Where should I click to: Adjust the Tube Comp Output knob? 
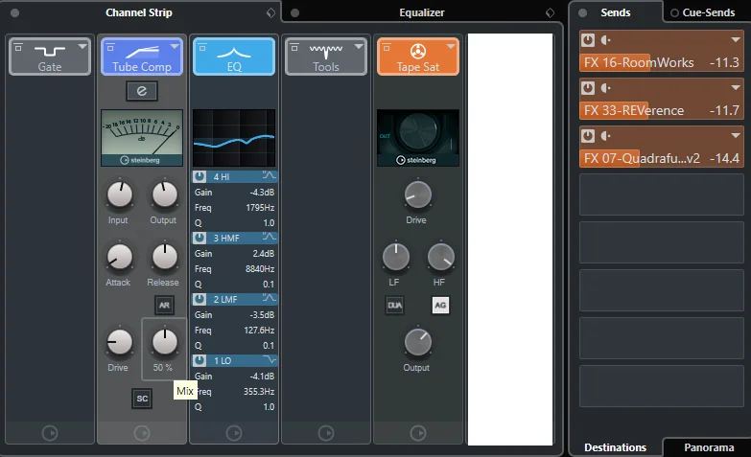click(164, 194)
